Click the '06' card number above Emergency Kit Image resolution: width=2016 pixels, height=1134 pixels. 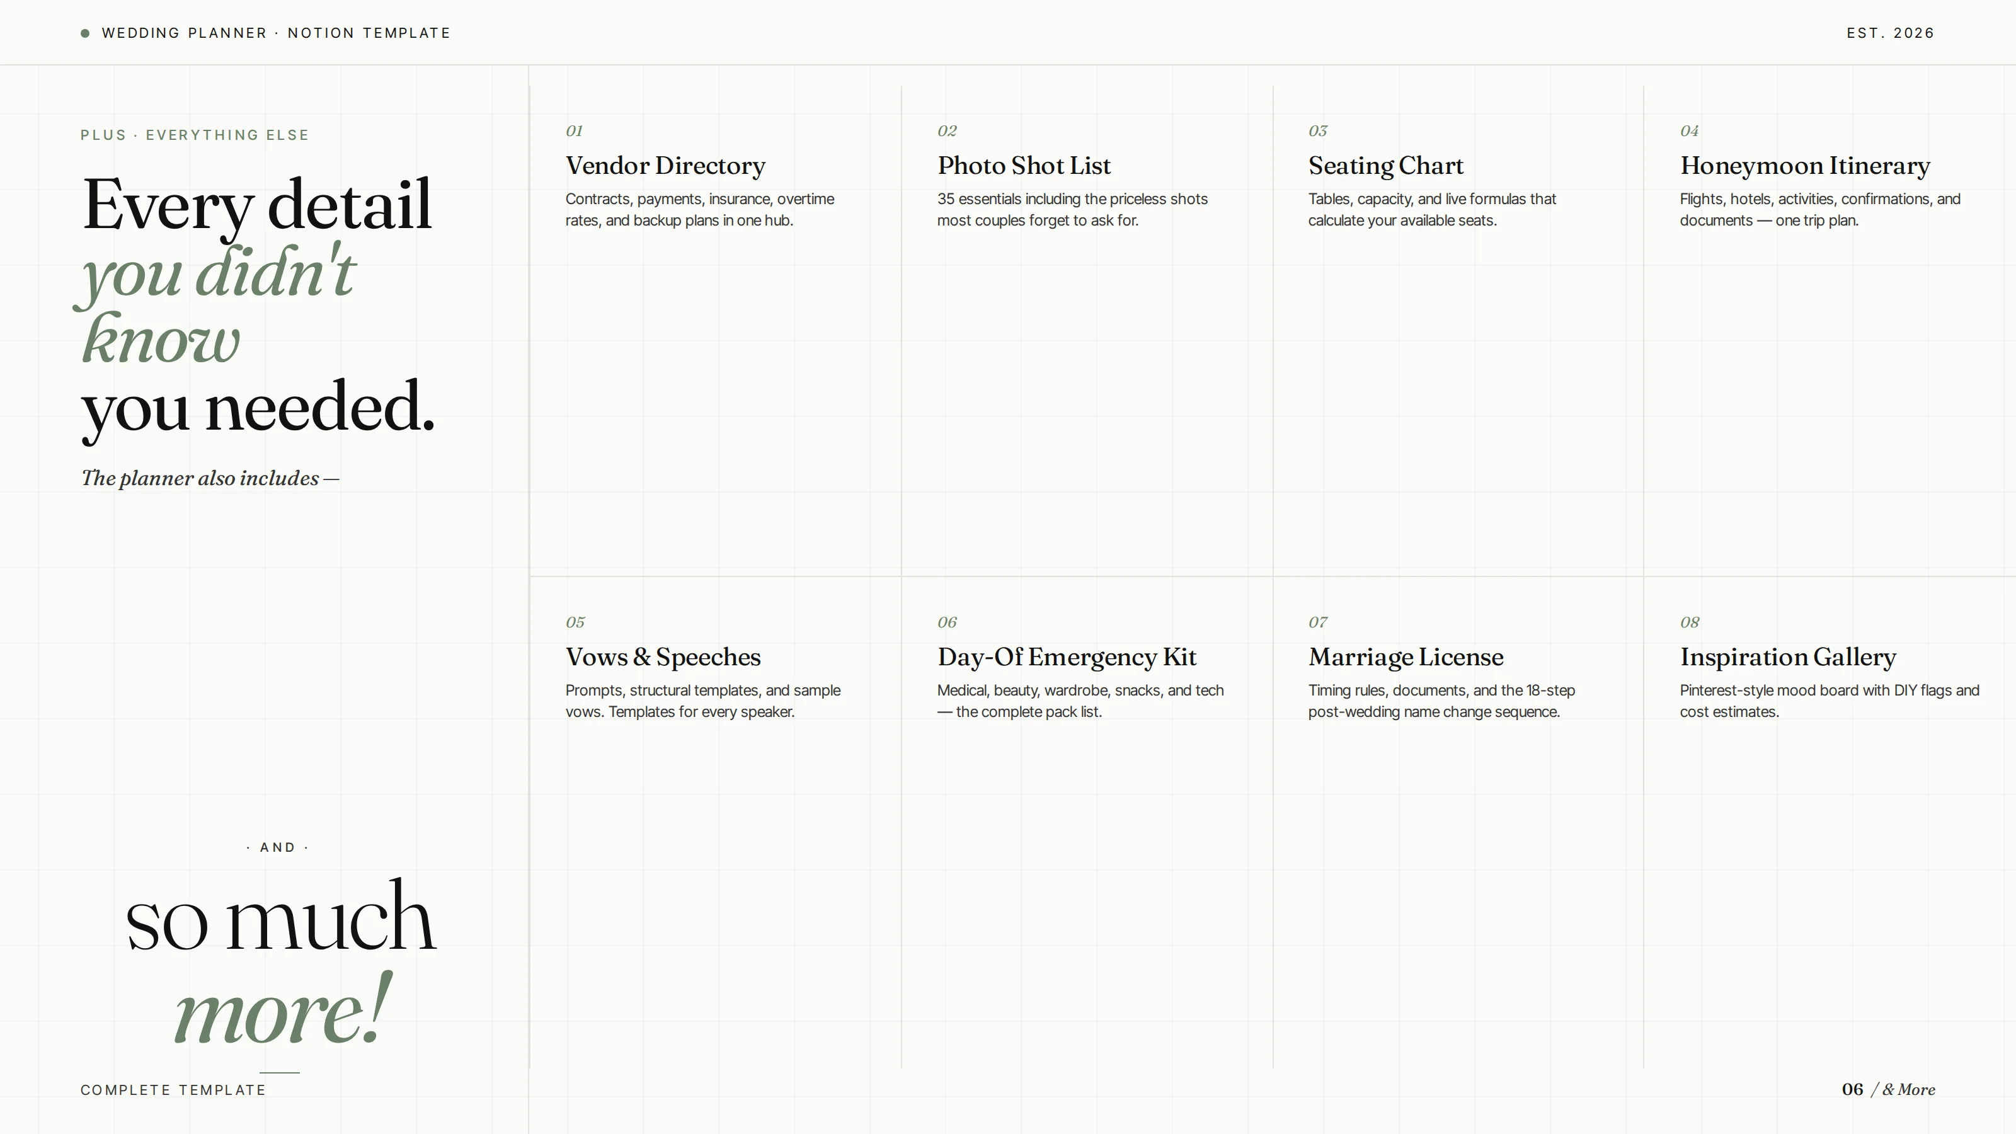947,622
